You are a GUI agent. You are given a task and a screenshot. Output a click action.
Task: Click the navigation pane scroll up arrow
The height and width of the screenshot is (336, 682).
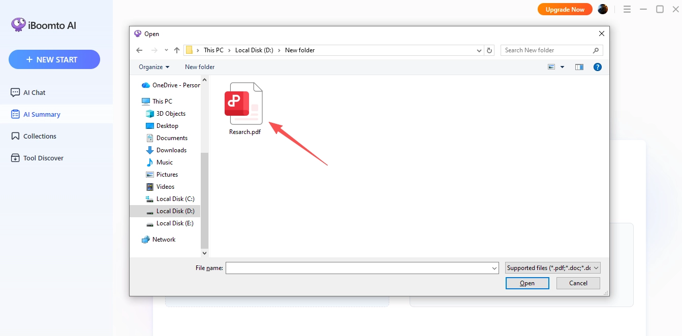click(205, 80)
